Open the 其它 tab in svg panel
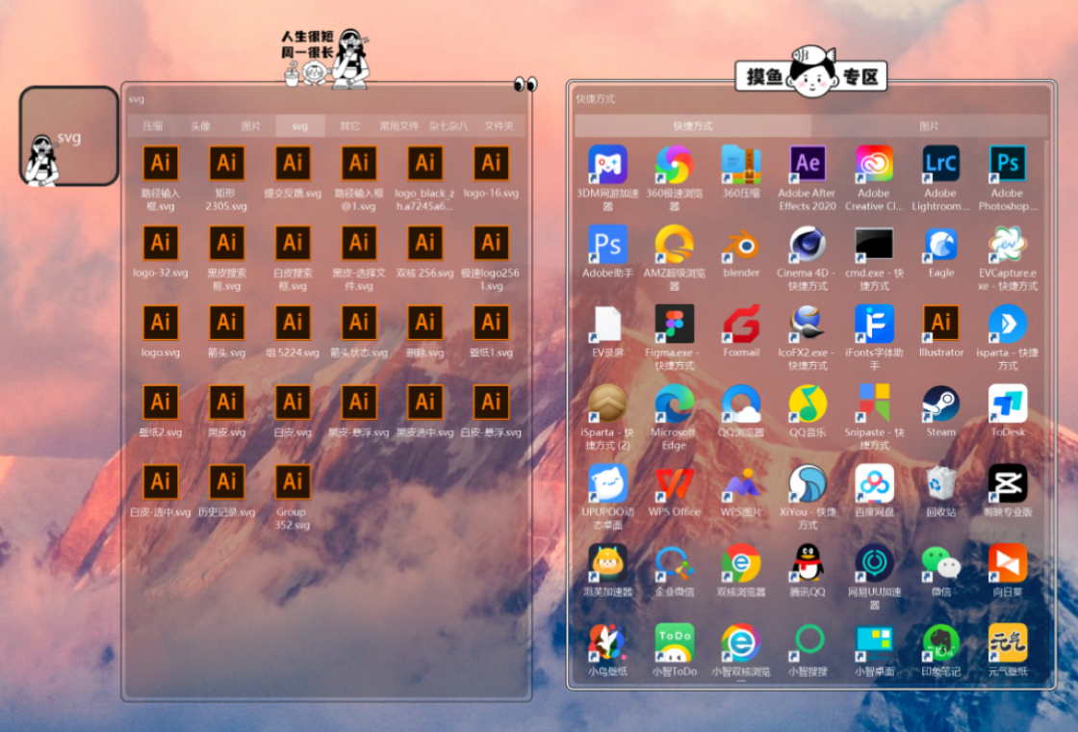The image size is (1078, 732). click(350, 126)
